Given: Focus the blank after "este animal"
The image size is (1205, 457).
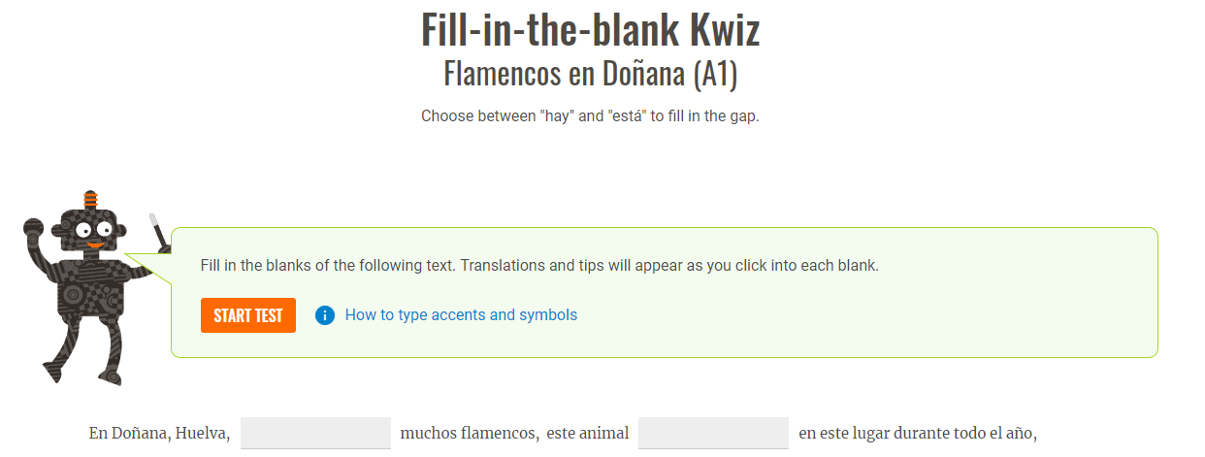Looking at the screenshot, I should pyautogui.click(x=713, y=433).
